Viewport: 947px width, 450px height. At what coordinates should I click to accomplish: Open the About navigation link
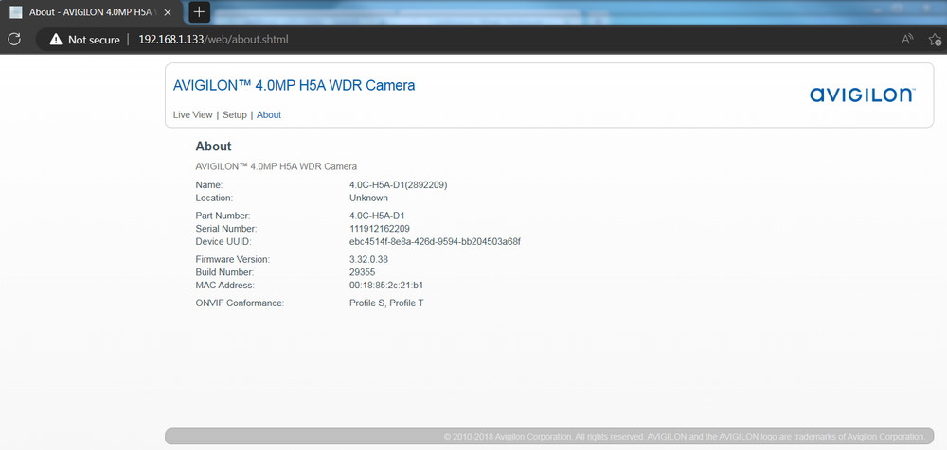click(269, 114)
